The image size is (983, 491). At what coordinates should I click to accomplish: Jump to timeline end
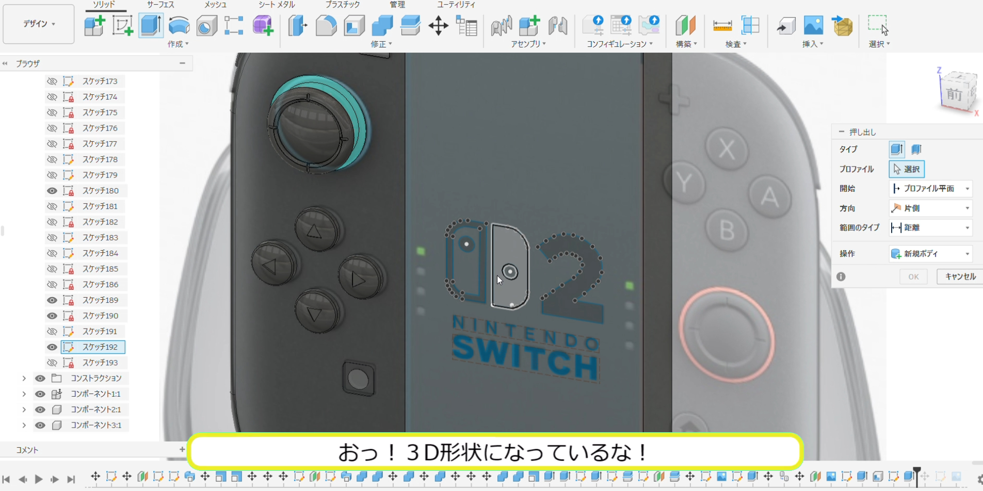point(71,479)
